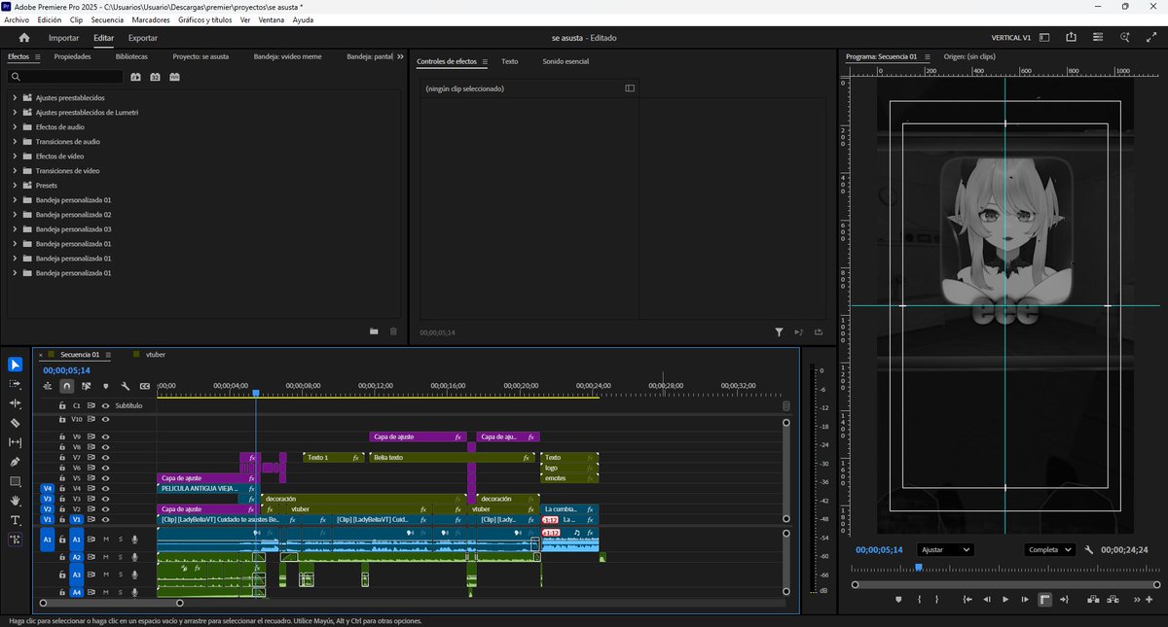Select the Slip tool
The width and height of the screenshot is (1168, 627).
click(x=15, y=442)
